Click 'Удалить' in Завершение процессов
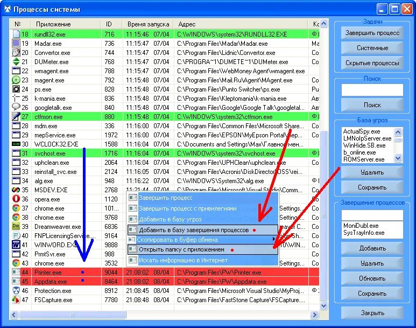Viewport: 416px width, 328px height. point(372,263)
